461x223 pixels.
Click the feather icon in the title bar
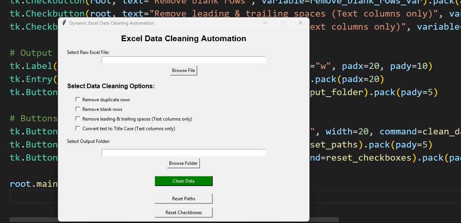point(64,23)
